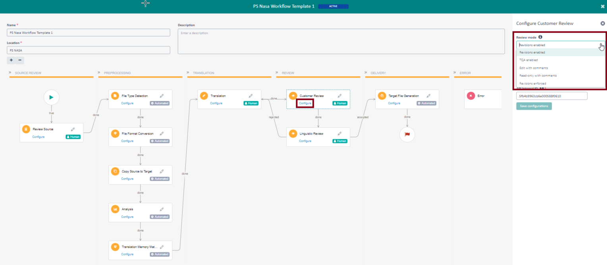The image size is (607, 265).
Task: Open Configure link for Review Source
Action: 39,137
